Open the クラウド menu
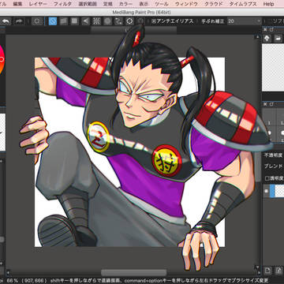Viewport: 284px width, 284px height. click(214, 4)
